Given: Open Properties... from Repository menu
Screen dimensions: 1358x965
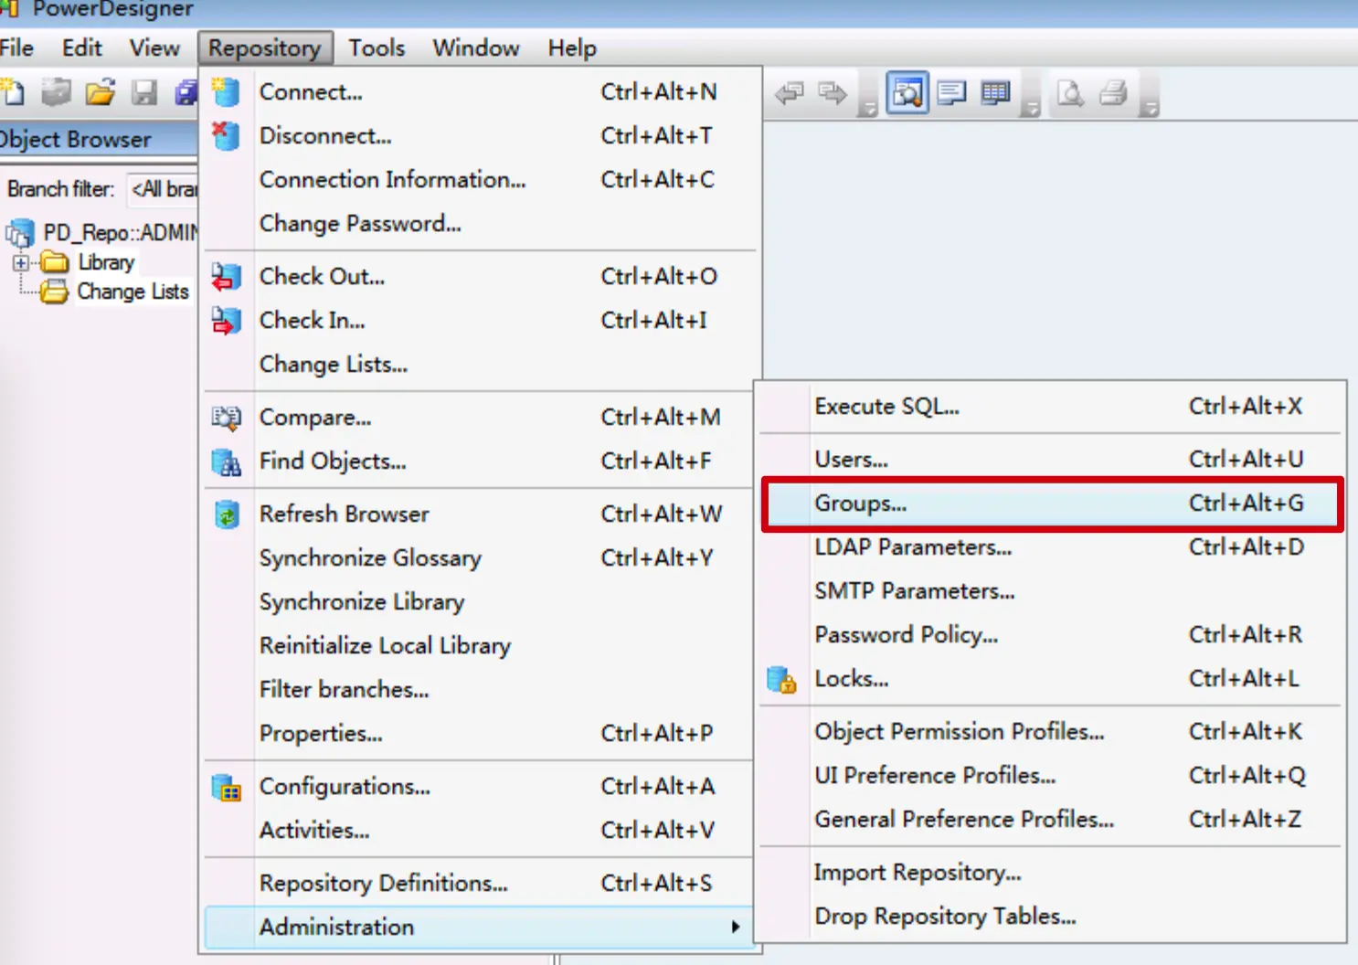Looking at the screenshot, I should (x=481, y=733).
